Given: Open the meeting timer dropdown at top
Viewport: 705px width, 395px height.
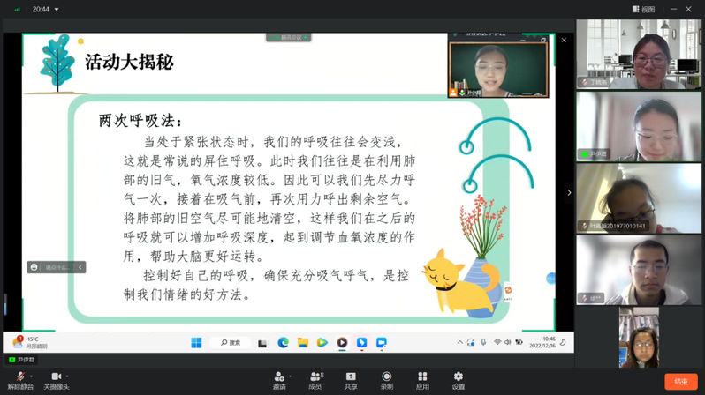Looking at the screenshot, I should [x=57, y=10].
